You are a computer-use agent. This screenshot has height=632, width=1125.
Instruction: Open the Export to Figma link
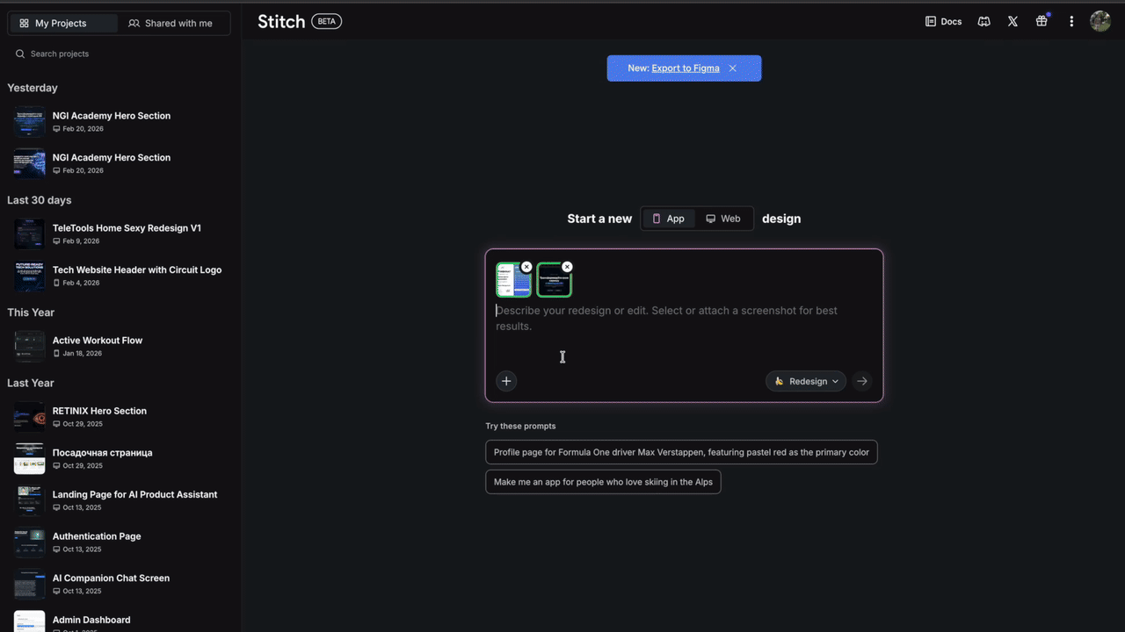pos(685,68)
